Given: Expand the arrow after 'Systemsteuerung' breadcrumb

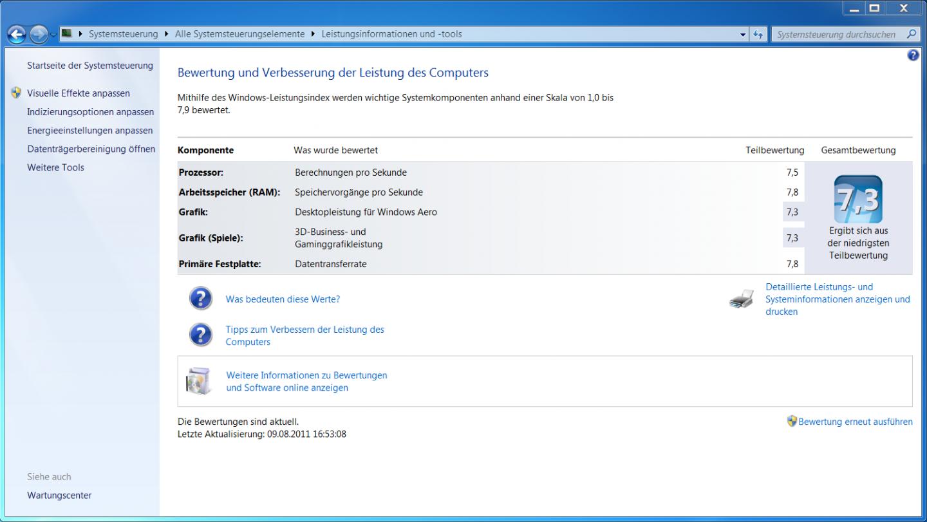Looking at the screenshot, I should point(167,34).
